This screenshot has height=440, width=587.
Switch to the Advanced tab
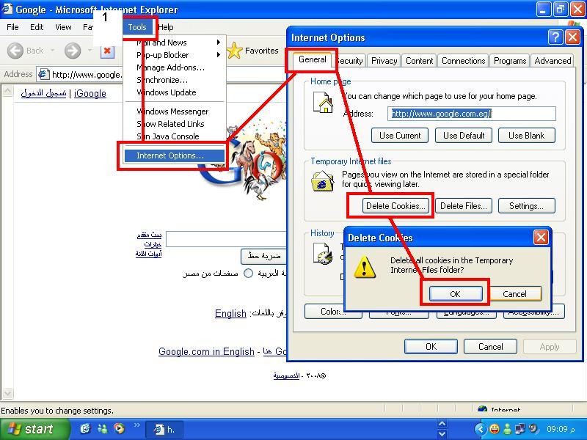(x=553, y=61)
